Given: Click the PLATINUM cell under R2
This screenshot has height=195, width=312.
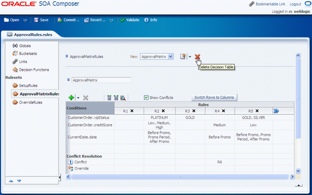Looking at the screenshot, I should [159, 118].
